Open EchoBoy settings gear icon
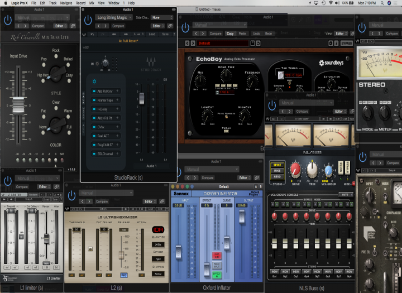 coord(331,44)
